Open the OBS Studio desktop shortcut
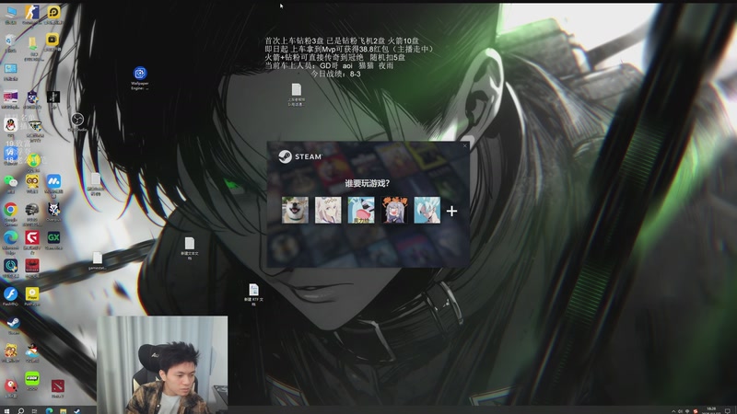 tap(77, 122)
